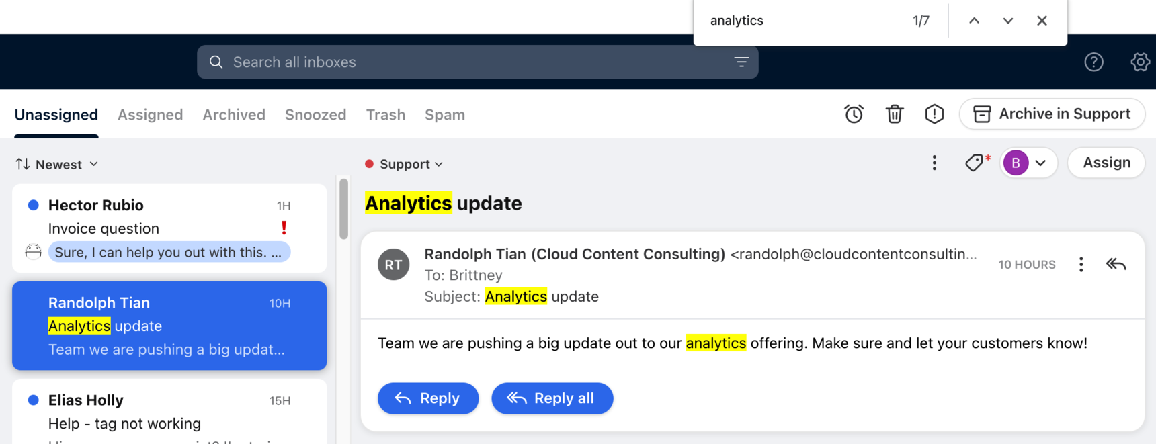The image size is (1156, 444).
Task: Mark conversation as spam with exclamation icon
Action: [x=934, y=114]
